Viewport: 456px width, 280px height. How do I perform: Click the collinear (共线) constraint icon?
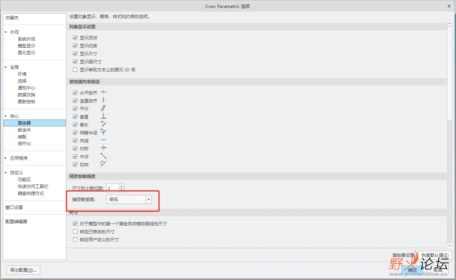pos(103,140)
